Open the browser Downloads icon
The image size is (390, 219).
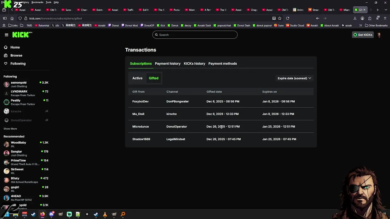pos(355,18)
